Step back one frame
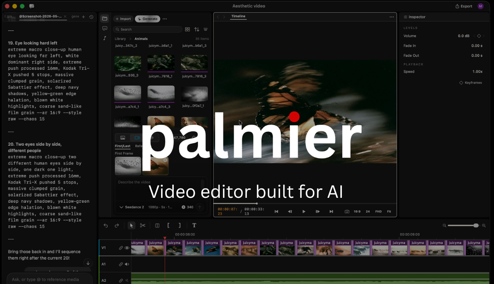 pos(290,211)
